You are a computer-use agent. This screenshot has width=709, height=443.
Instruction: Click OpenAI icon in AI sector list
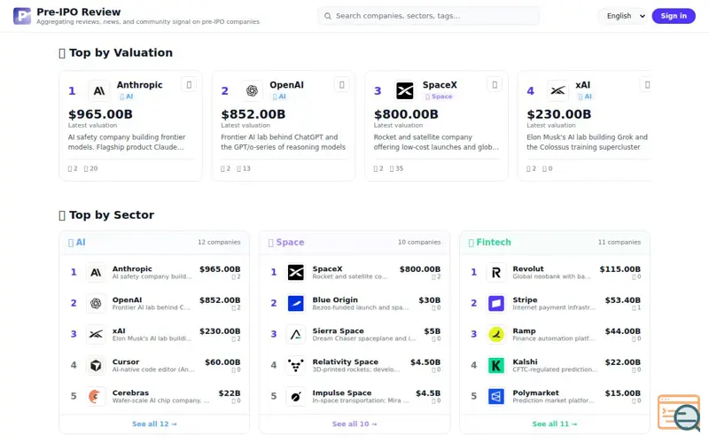click(96, 303)
